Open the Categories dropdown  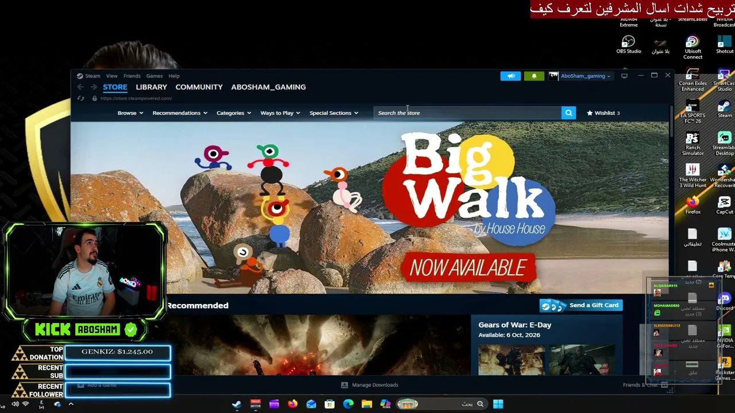tap(234, 113)
